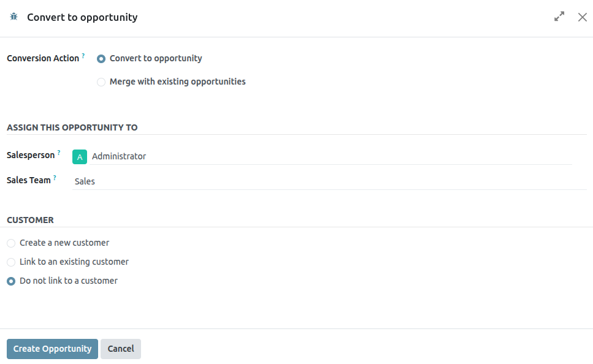This screenshot has height=364, width=593.
Task: Show the Salesperson help question mark
Action: [59, 153]
